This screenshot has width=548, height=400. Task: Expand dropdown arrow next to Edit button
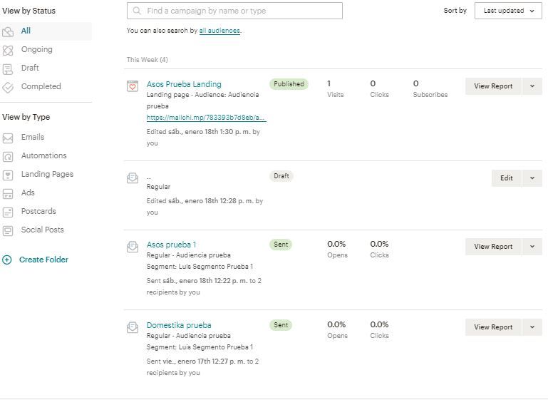click(532, 178)
